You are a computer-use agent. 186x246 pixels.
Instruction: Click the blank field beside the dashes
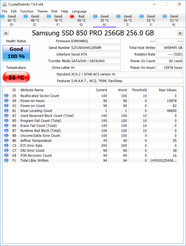tap(170, 41)
